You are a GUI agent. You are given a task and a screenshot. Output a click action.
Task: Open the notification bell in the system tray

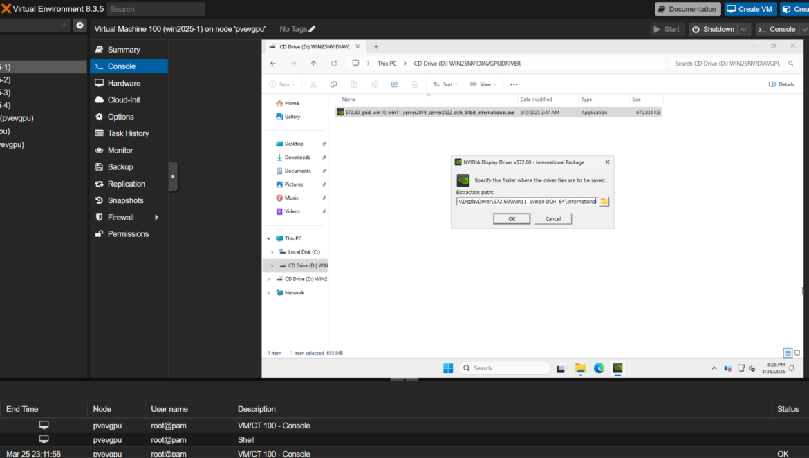pos(792,368)
